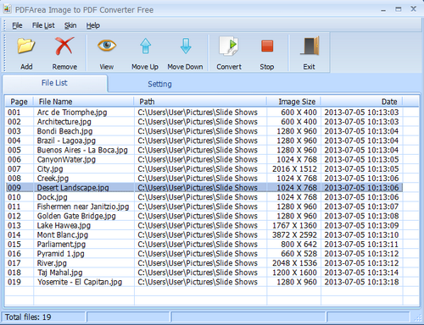Select row CanyonWater.jpg
This screenshot has height=325, width=424.
point(204,159)
